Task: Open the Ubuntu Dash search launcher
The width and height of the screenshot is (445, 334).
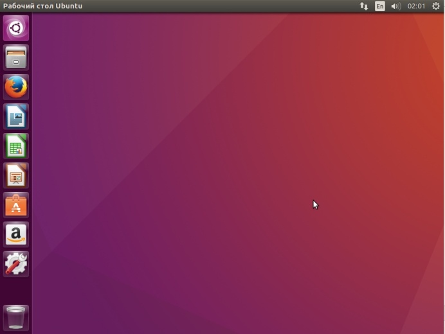Action: tap(16, 28)
